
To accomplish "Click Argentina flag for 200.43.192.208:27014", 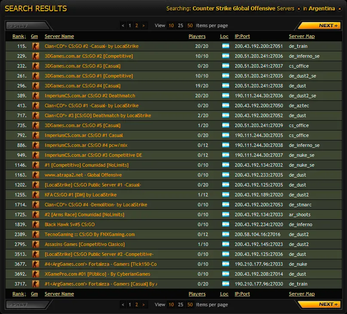I will pos(225,274).
